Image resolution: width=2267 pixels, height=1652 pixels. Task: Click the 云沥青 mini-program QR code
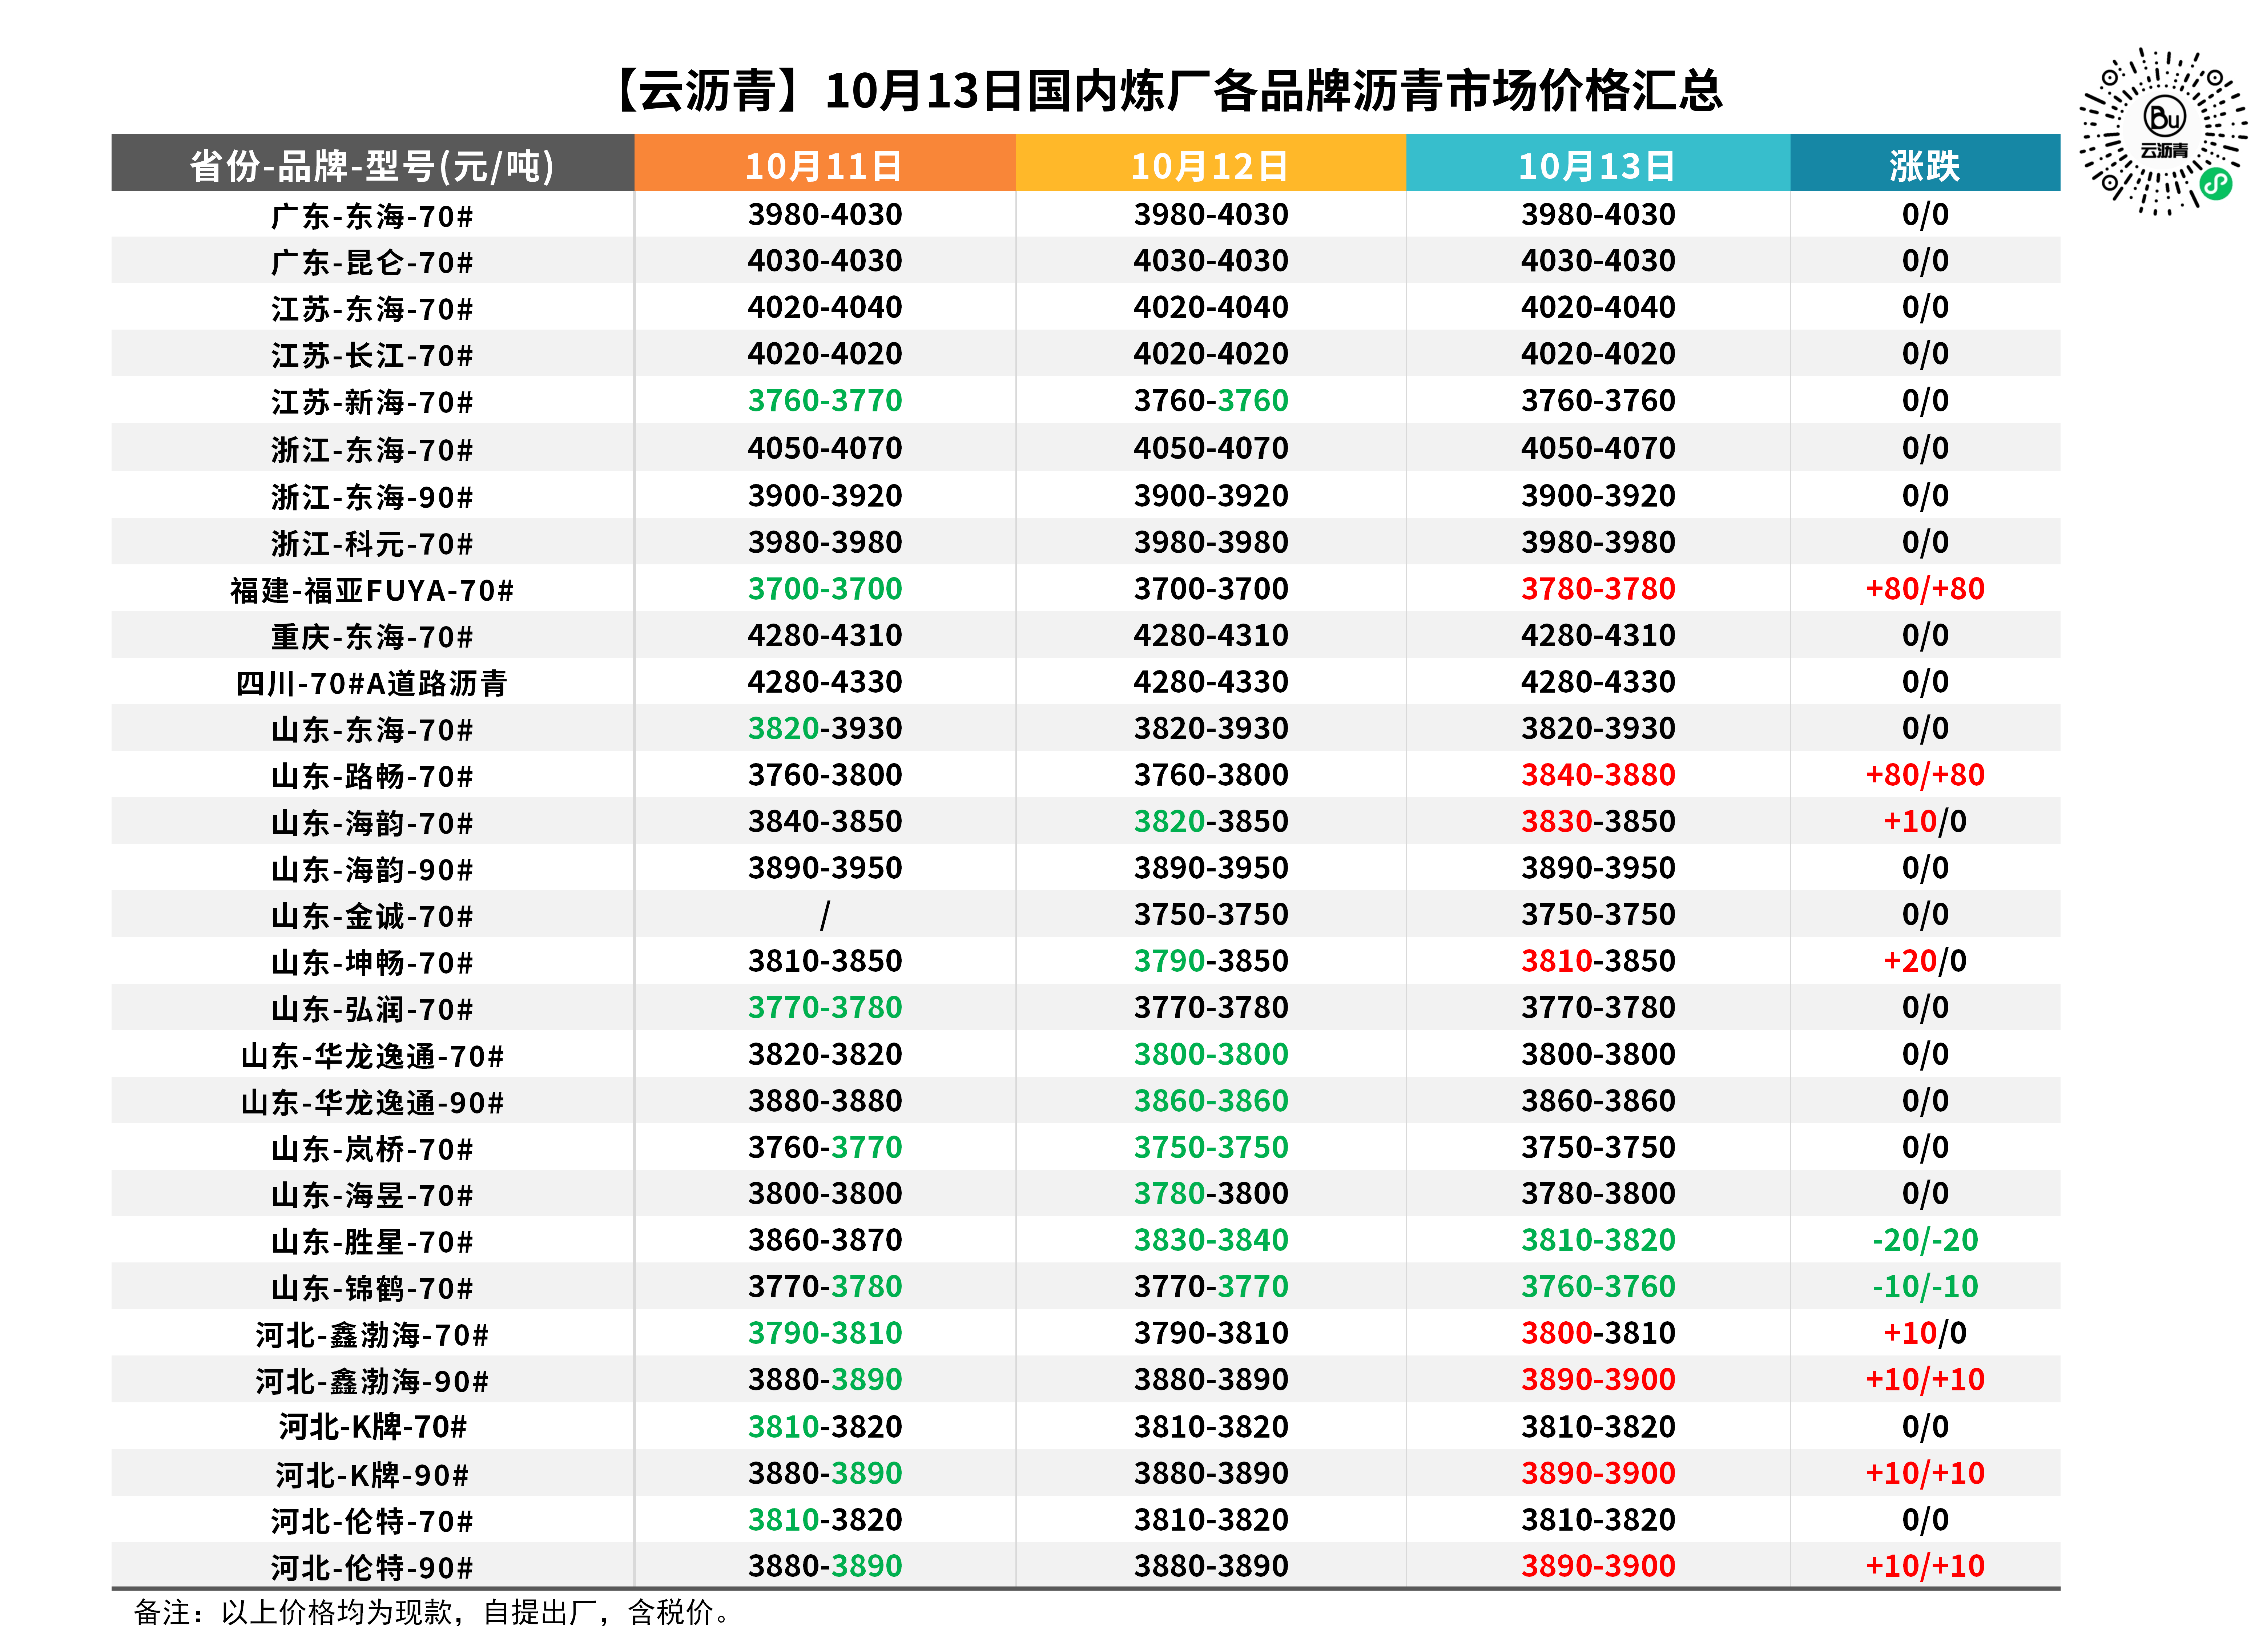click(2163, 131)
